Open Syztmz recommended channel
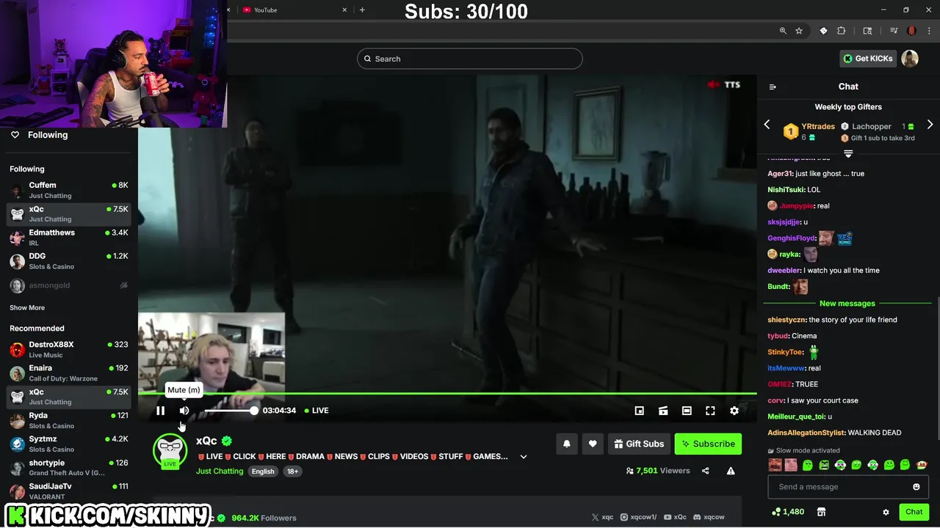Screen dimensions: 940x528 [69, 444]
